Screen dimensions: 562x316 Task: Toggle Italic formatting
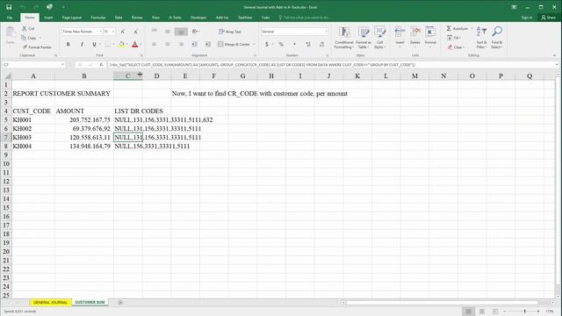[82, 45]
